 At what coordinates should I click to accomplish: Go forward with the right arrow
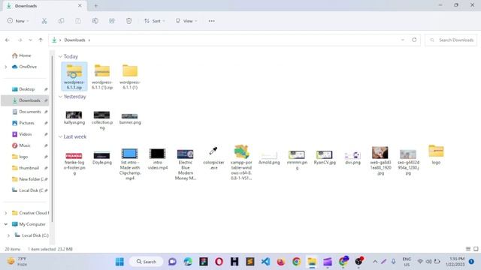pos(20,40)
